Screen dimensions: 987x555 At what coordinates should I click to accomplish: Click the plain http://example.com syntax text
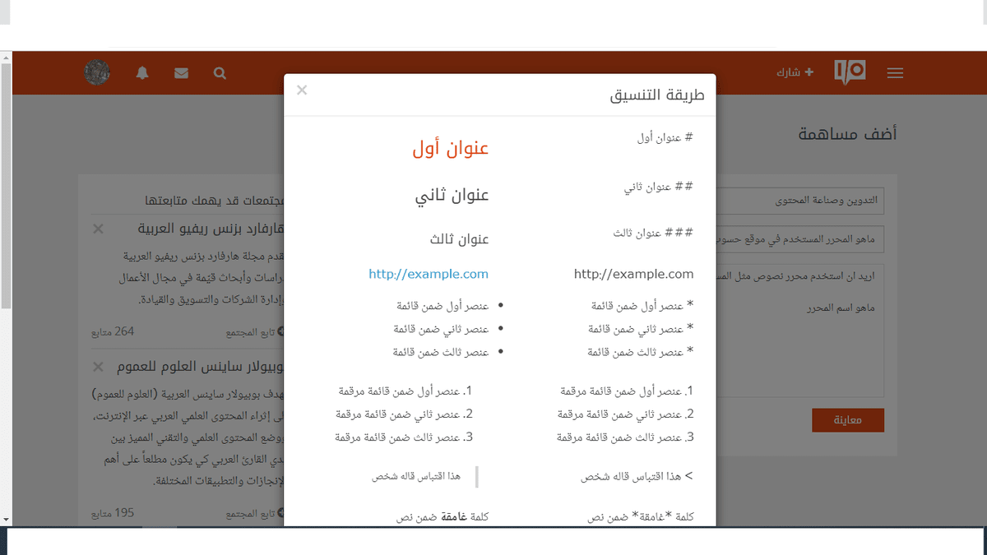pos(634,274)
